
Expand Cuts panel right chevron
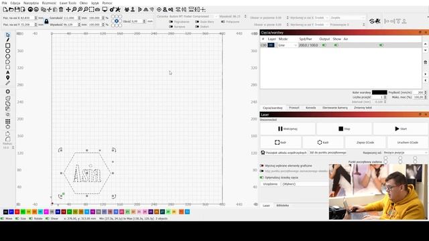[425, 74]
